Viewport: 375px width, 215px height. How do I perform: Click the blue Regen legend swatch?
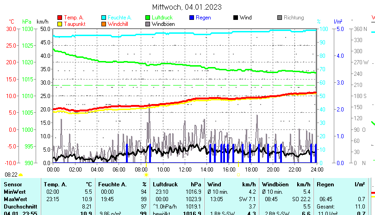192,18
